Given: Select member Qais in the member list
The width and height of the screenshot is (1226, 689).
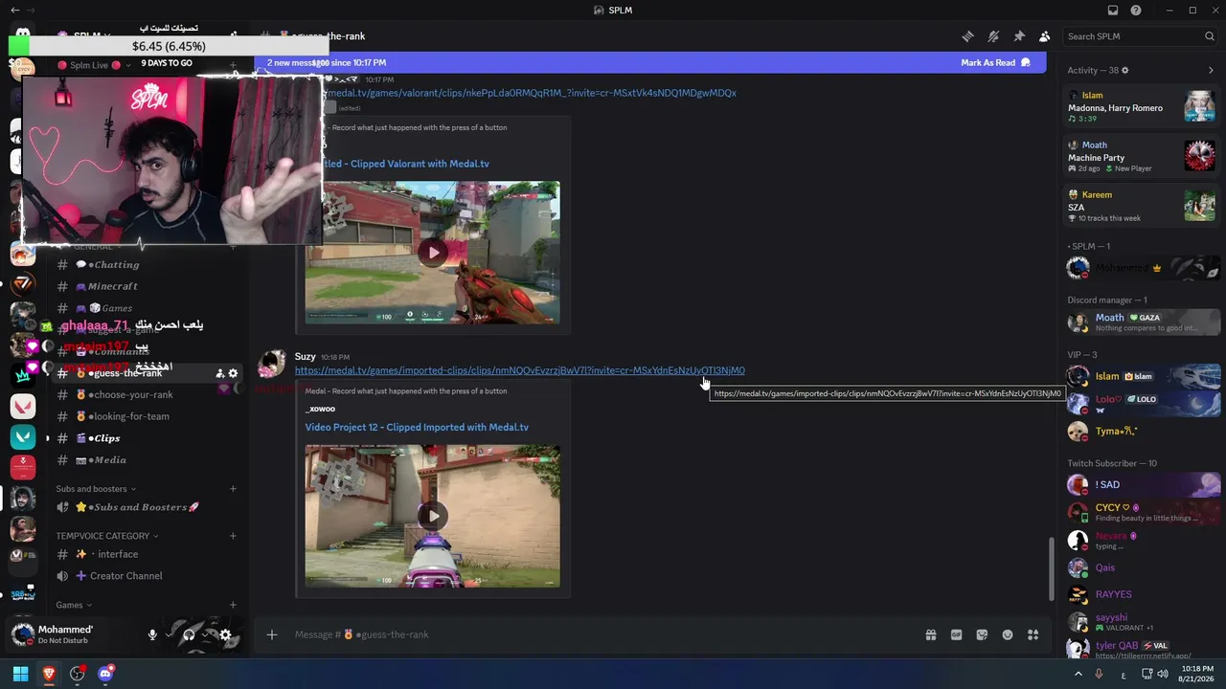Looking at the screenshot, I should tap(1142, 567).
